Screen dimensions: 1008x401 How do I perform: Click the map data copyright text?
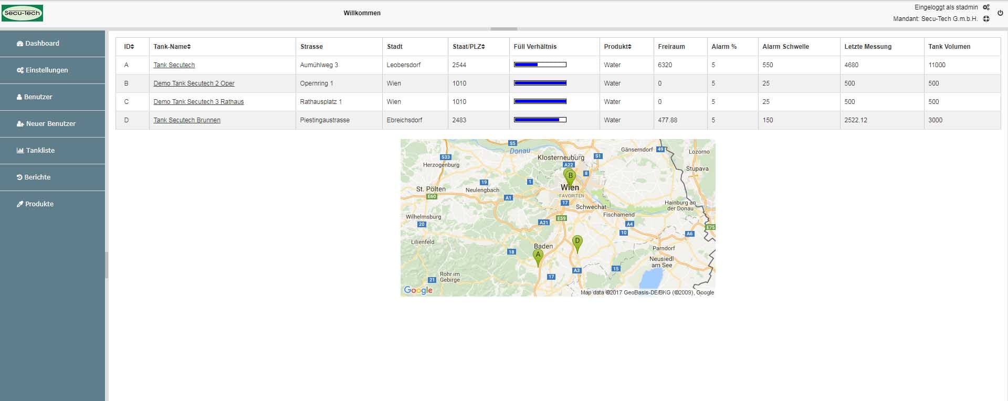(x=647, y=293)
